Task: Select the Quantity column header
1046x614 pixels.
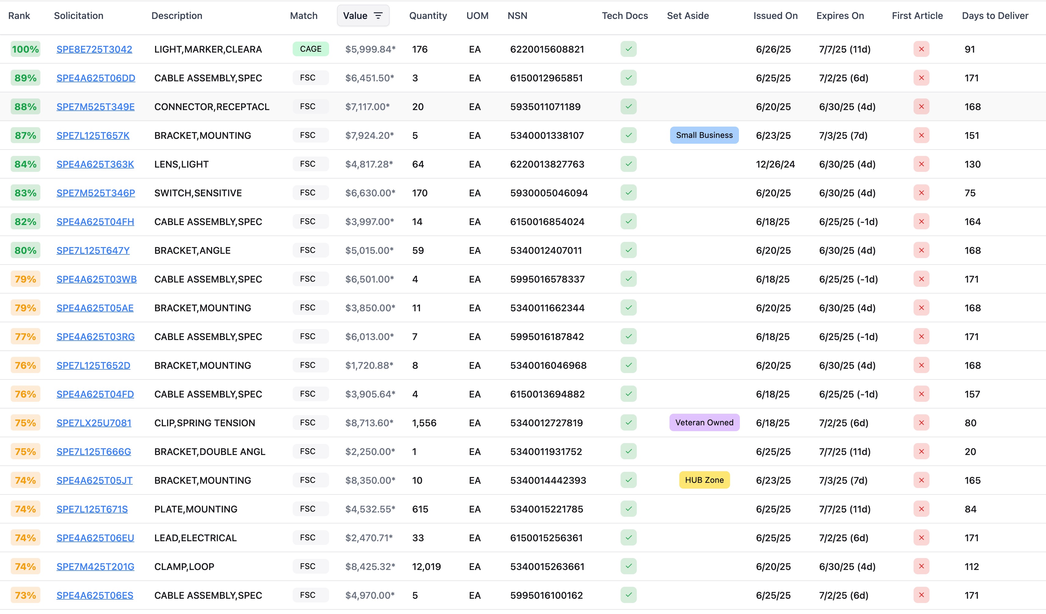Action: click(x=428, y=15)
